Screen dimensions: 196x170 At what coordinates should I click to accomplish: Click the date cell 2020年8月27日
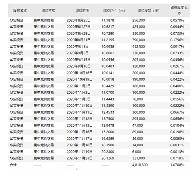pyautogui.click(x=78, y=27)
